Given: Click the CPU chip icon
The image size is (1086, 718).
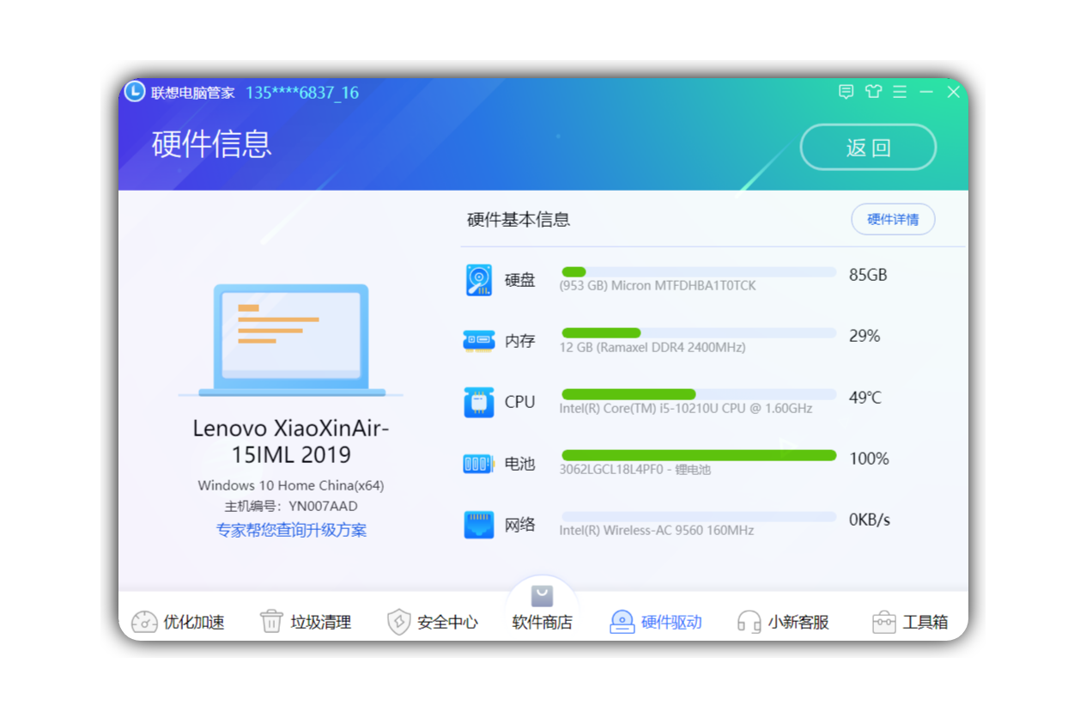Looking at the screenshot, I should pyautogui.click(x=479, y=402).
